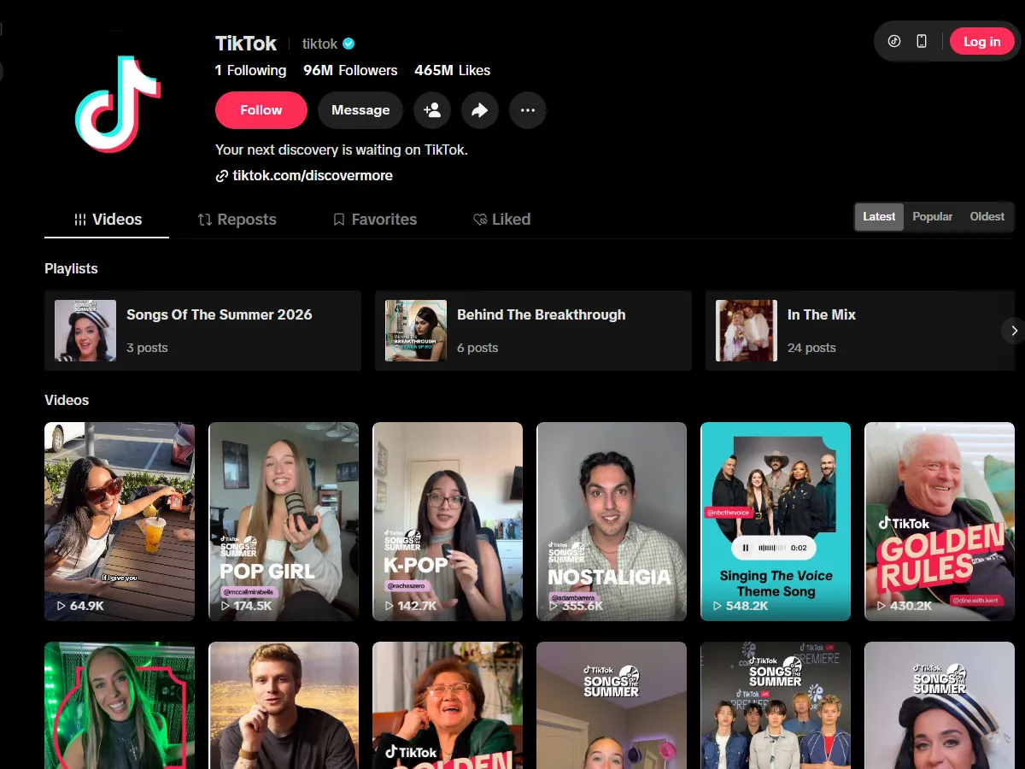Click the TikTok coin icon near Log in
1025x769 pixels.
coord(894,41)
